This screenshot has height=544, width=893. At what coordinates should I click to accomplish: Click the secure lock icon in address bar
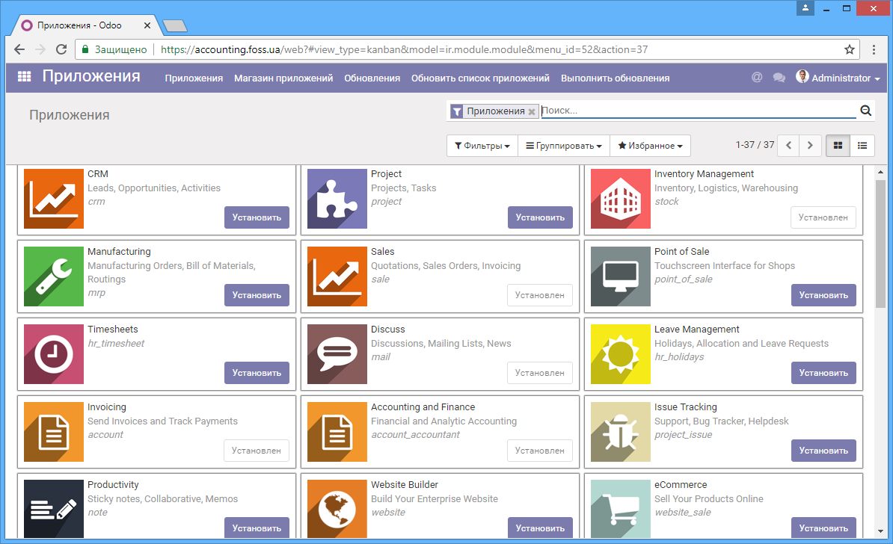pyautogui.click(x=85, y=49)
